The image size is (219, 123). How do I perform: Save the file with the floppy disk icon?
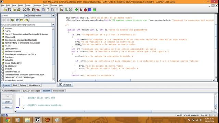click(10, 10)
